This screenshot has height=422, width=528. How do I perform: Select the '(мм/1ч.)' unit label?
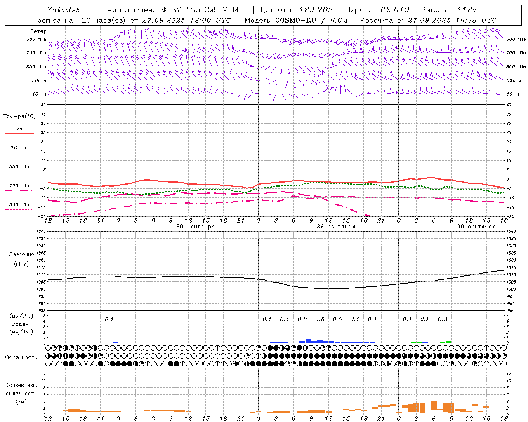[x=21, y=332]
